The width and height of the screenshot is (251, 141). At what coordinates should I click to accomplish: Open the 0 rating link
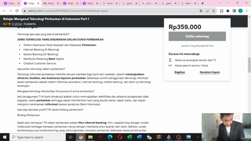[x=17, y=24]
